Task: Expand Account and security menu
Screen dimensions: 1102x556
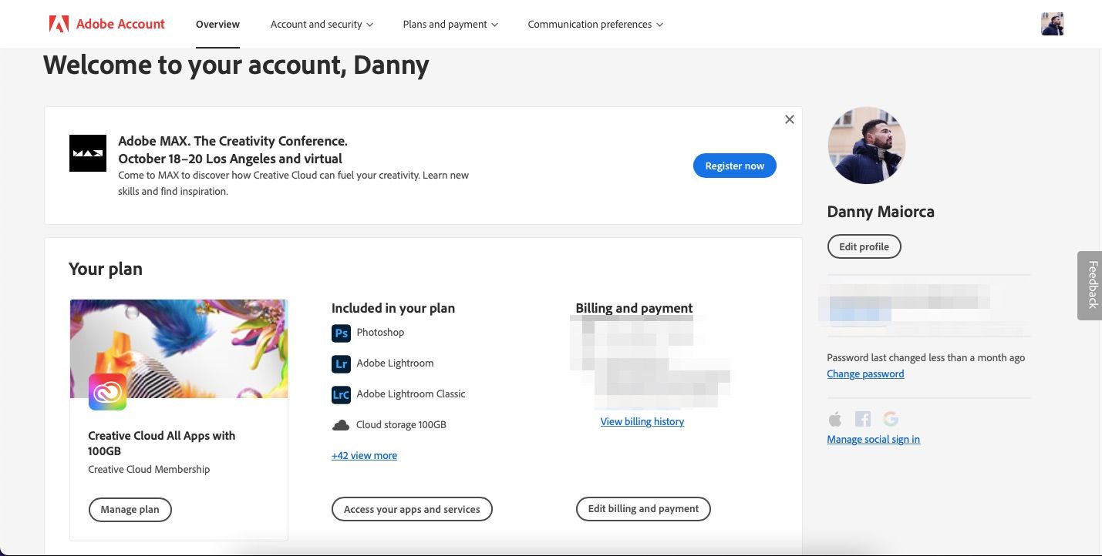Action: [322, 25]
